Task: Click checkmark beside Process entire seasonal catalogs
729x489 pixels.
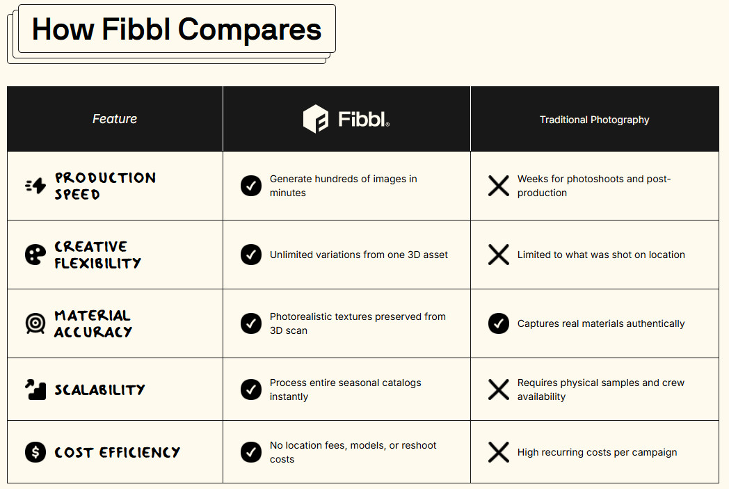Action: click(x=251, y=390)
